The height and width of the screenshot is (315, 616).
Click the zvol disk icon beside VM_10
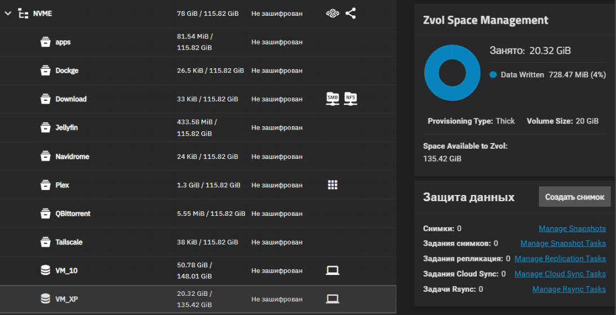[x=45, y=270]
